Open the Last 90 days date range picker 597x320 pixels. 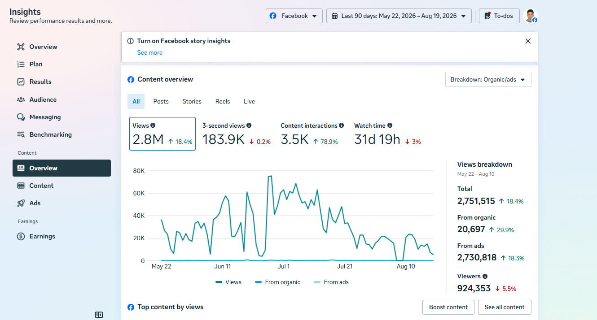point(399,16)
